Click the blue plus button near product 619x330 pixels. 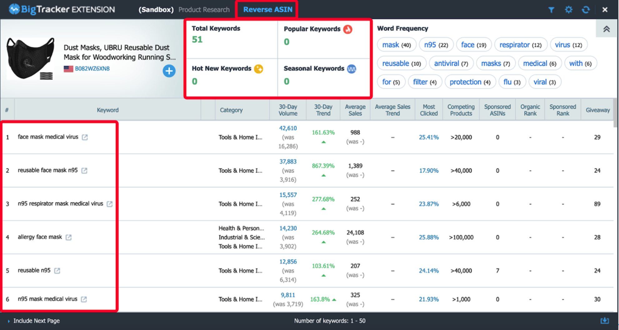169,71
